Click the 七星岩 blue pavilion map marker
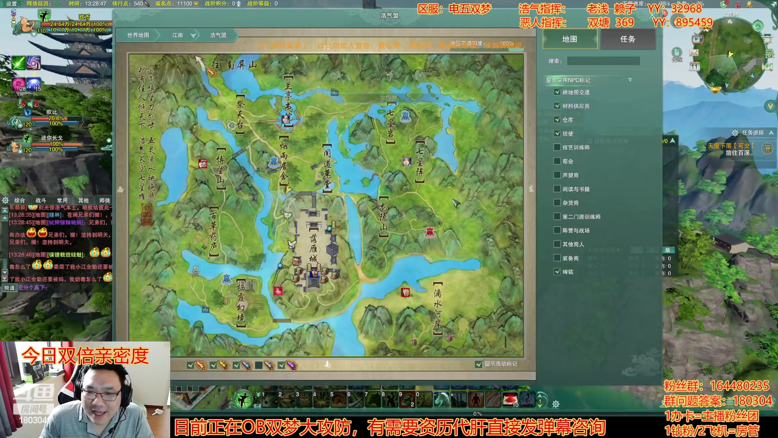 pos(406,116)
